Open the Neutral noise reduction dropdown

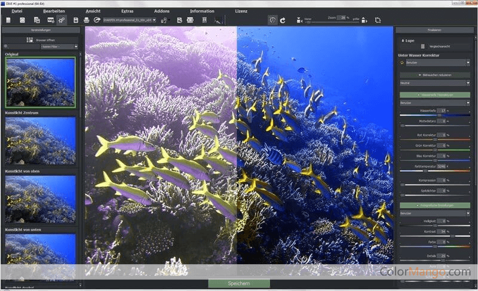coord(434,83)
